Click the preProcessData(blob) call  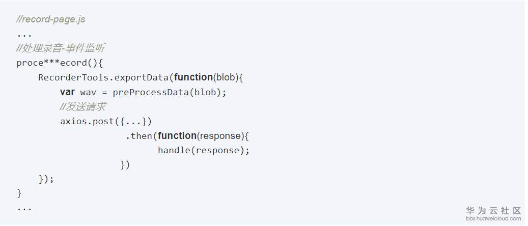coord(169,92)
